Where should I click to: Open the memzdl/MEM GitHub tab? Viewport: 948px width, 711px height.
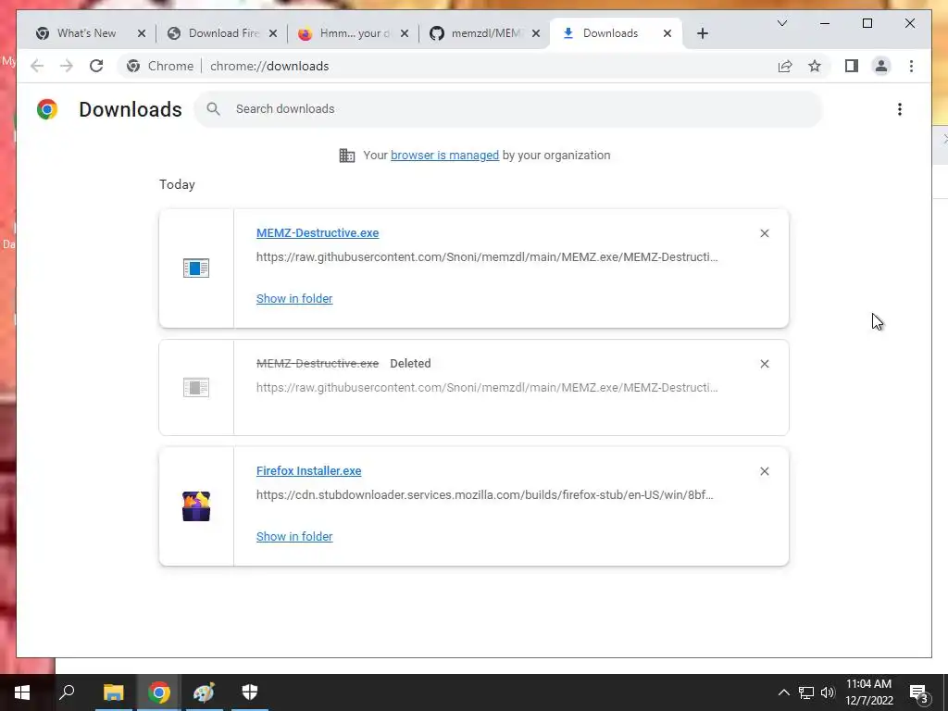point(487,33)
